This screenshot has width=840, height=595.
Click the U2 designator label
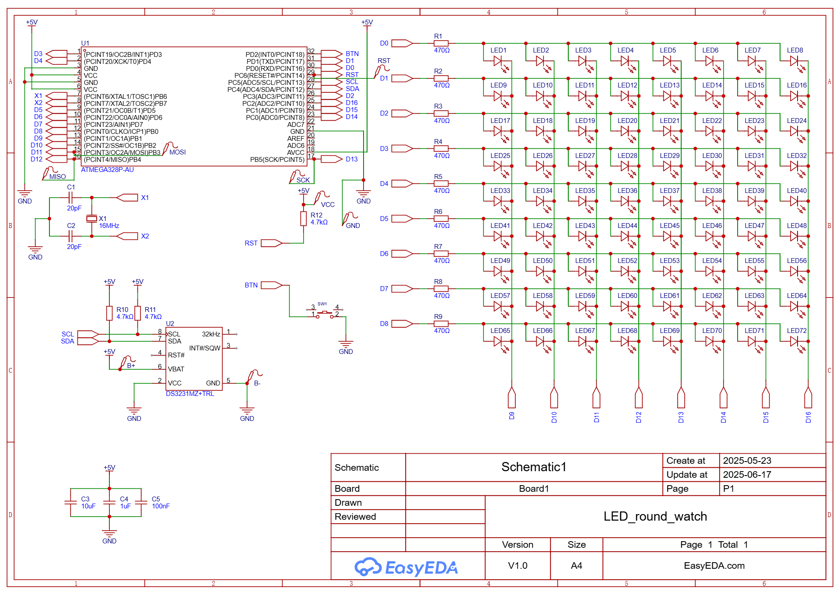tap(170, 324)
